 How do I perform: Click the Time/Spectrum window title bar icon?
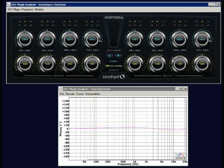tap(61, 89)
